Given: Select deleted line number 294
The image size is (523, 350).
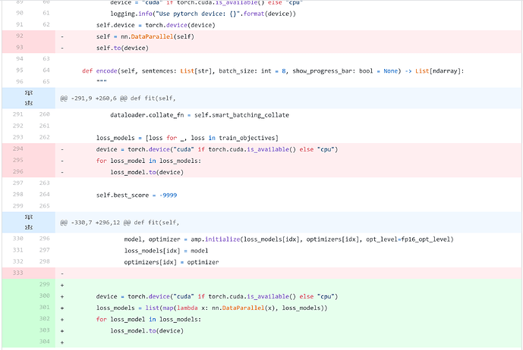Looking at the screenshot, I should pos(18,149).
